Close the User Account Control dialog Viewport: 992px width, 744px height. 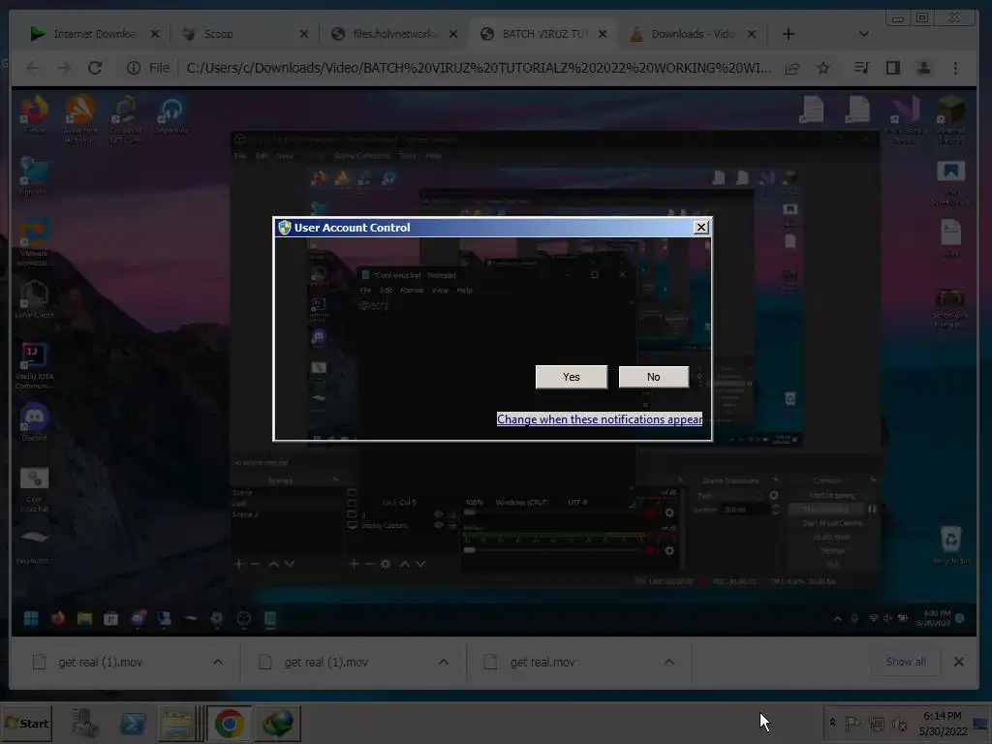pos(701,227)
